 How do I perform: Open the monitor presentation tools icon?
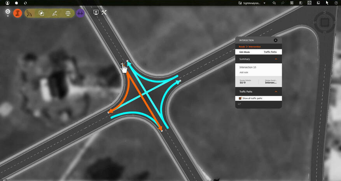click(x=96, y=12)
